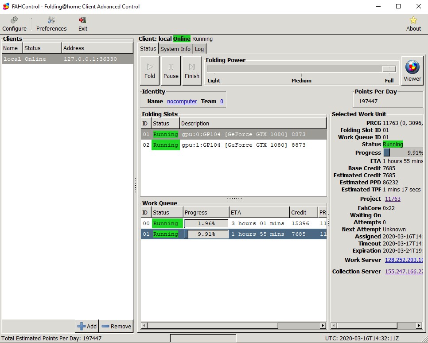Click Estimated PPD value 86232
The width and height of the screenshot is (428, 343).
390,183
